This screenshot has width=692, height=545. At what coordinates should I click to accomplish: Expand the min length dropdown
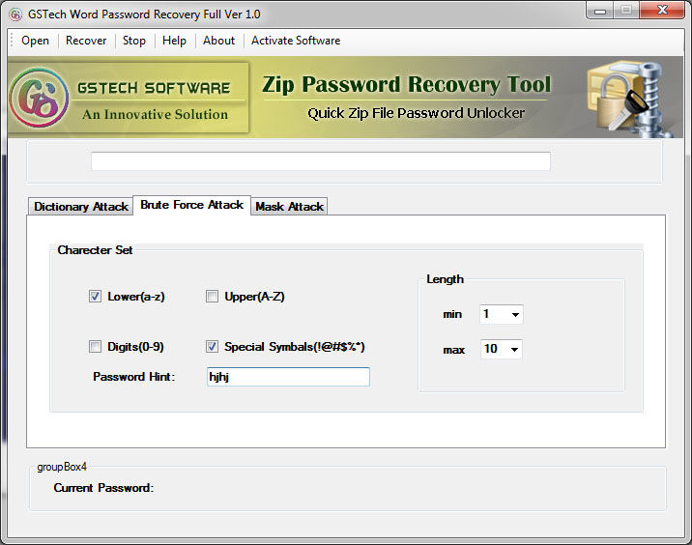click(514, 314)
